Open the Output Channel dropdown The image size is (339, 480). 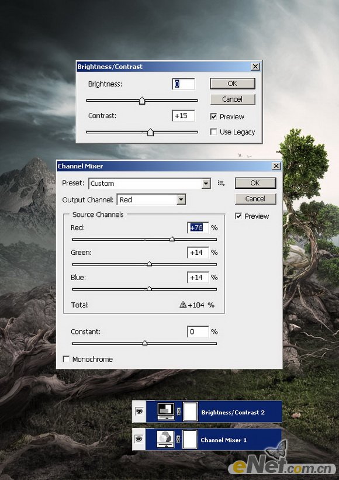(x=181, y=199)
